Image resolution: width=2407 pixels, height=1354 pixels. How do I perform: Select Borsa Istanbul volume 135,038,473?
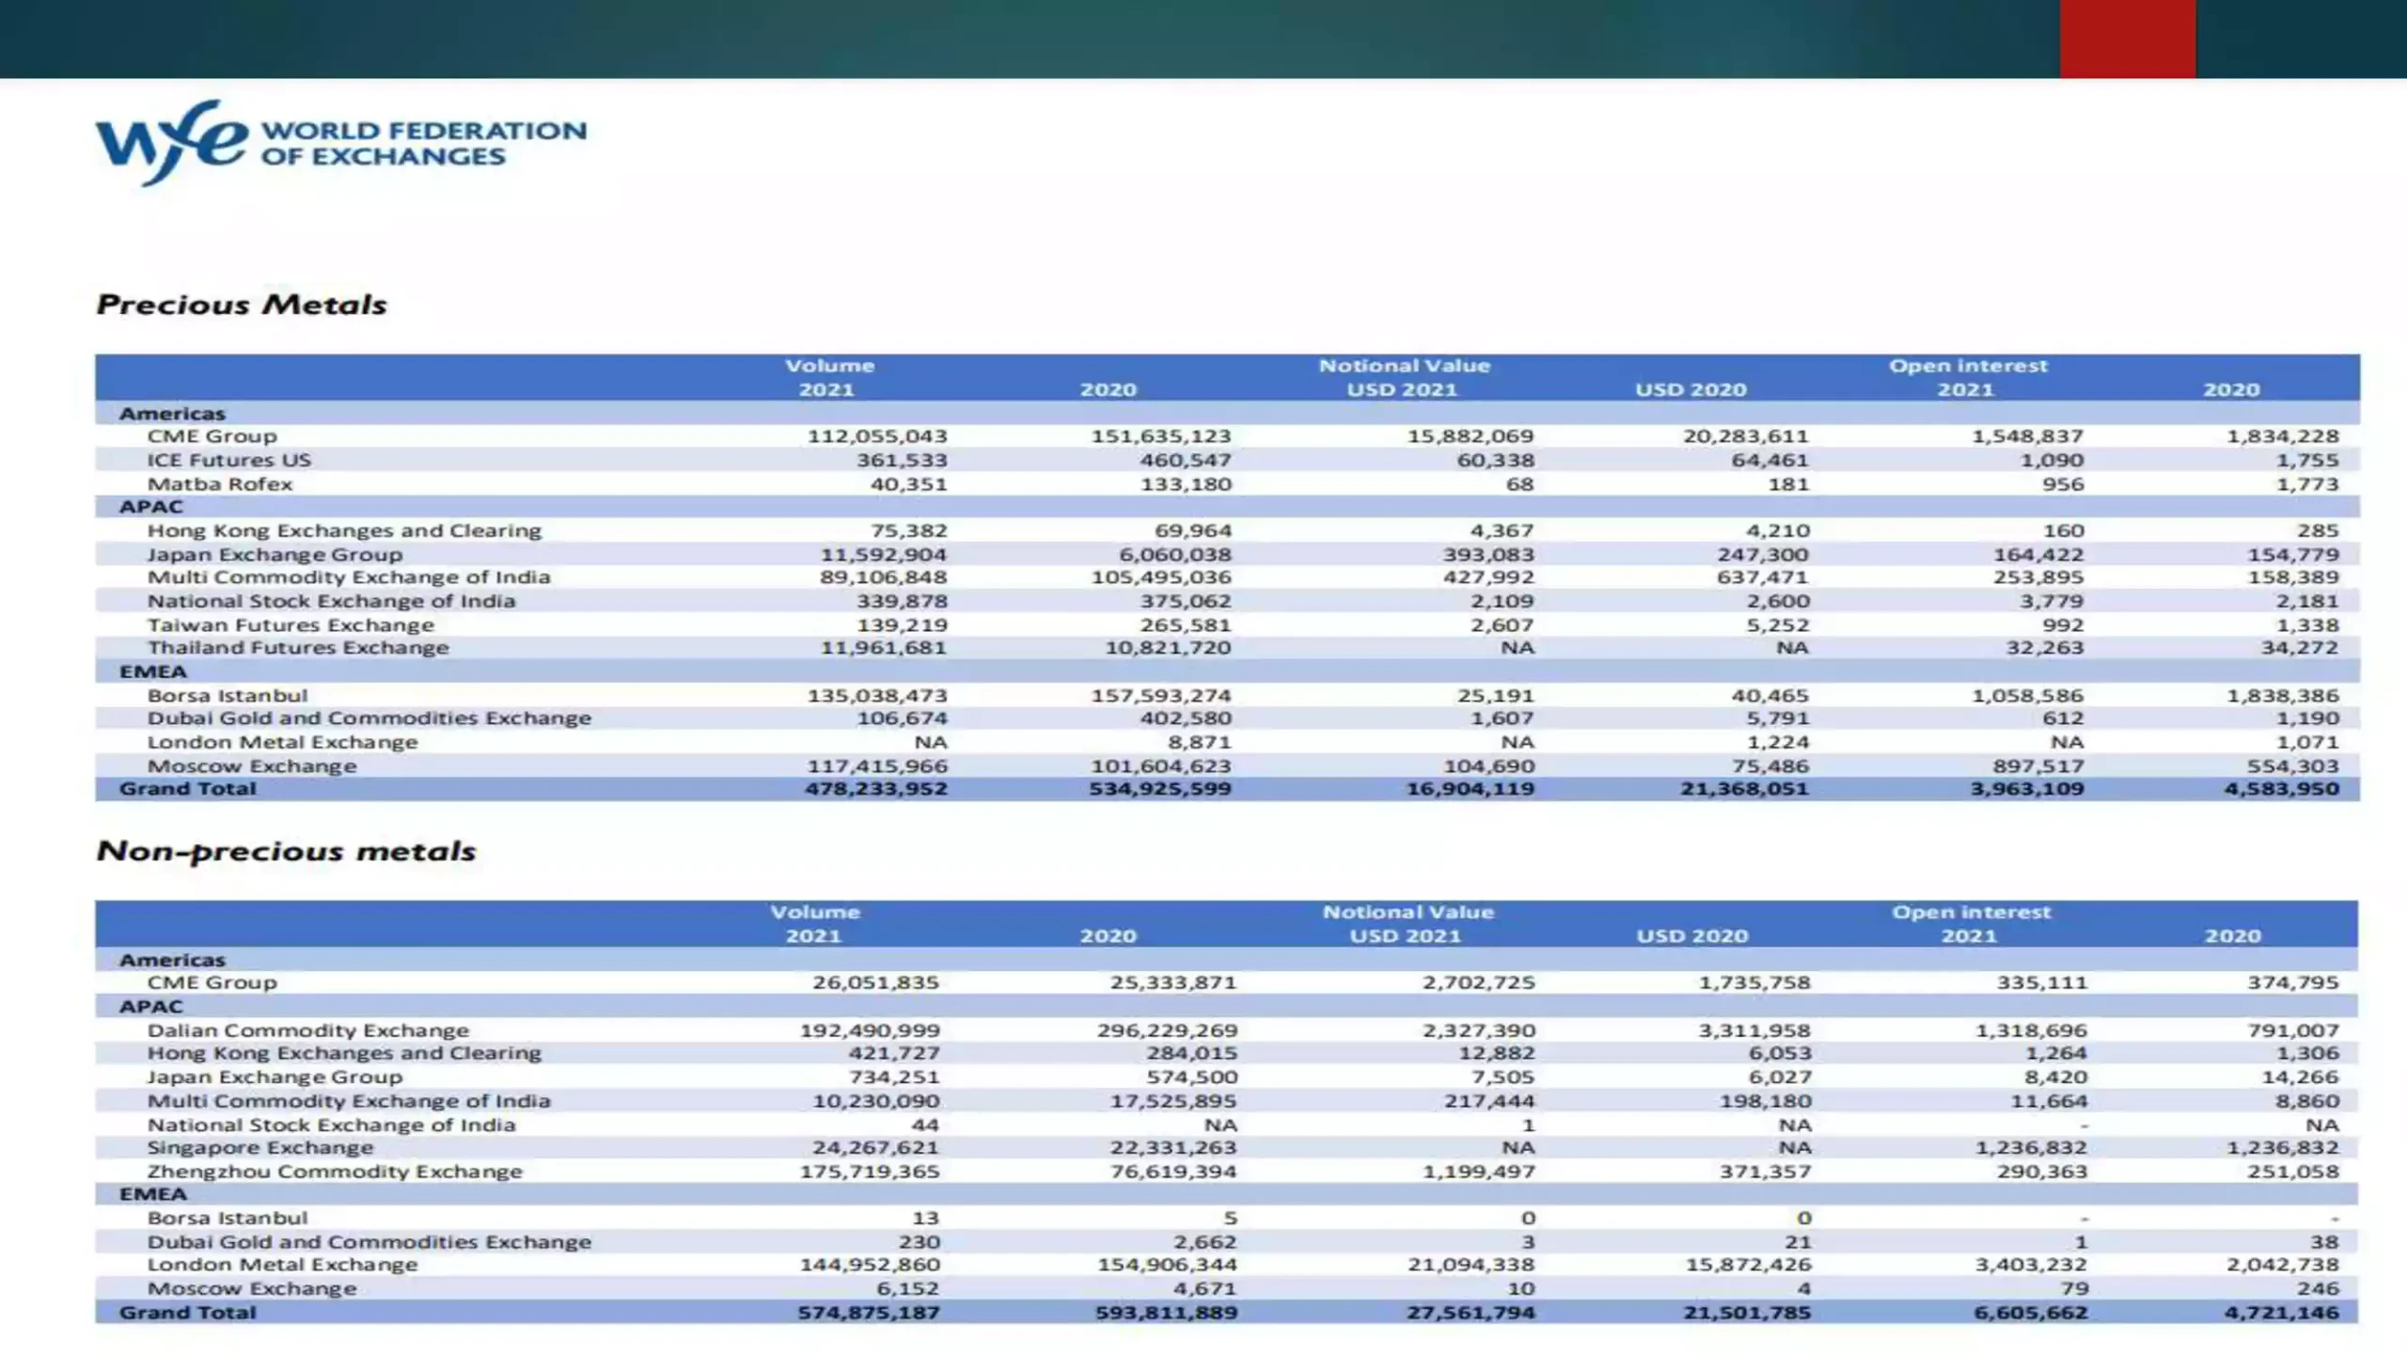pyautogui.click(x=877, y=696)
